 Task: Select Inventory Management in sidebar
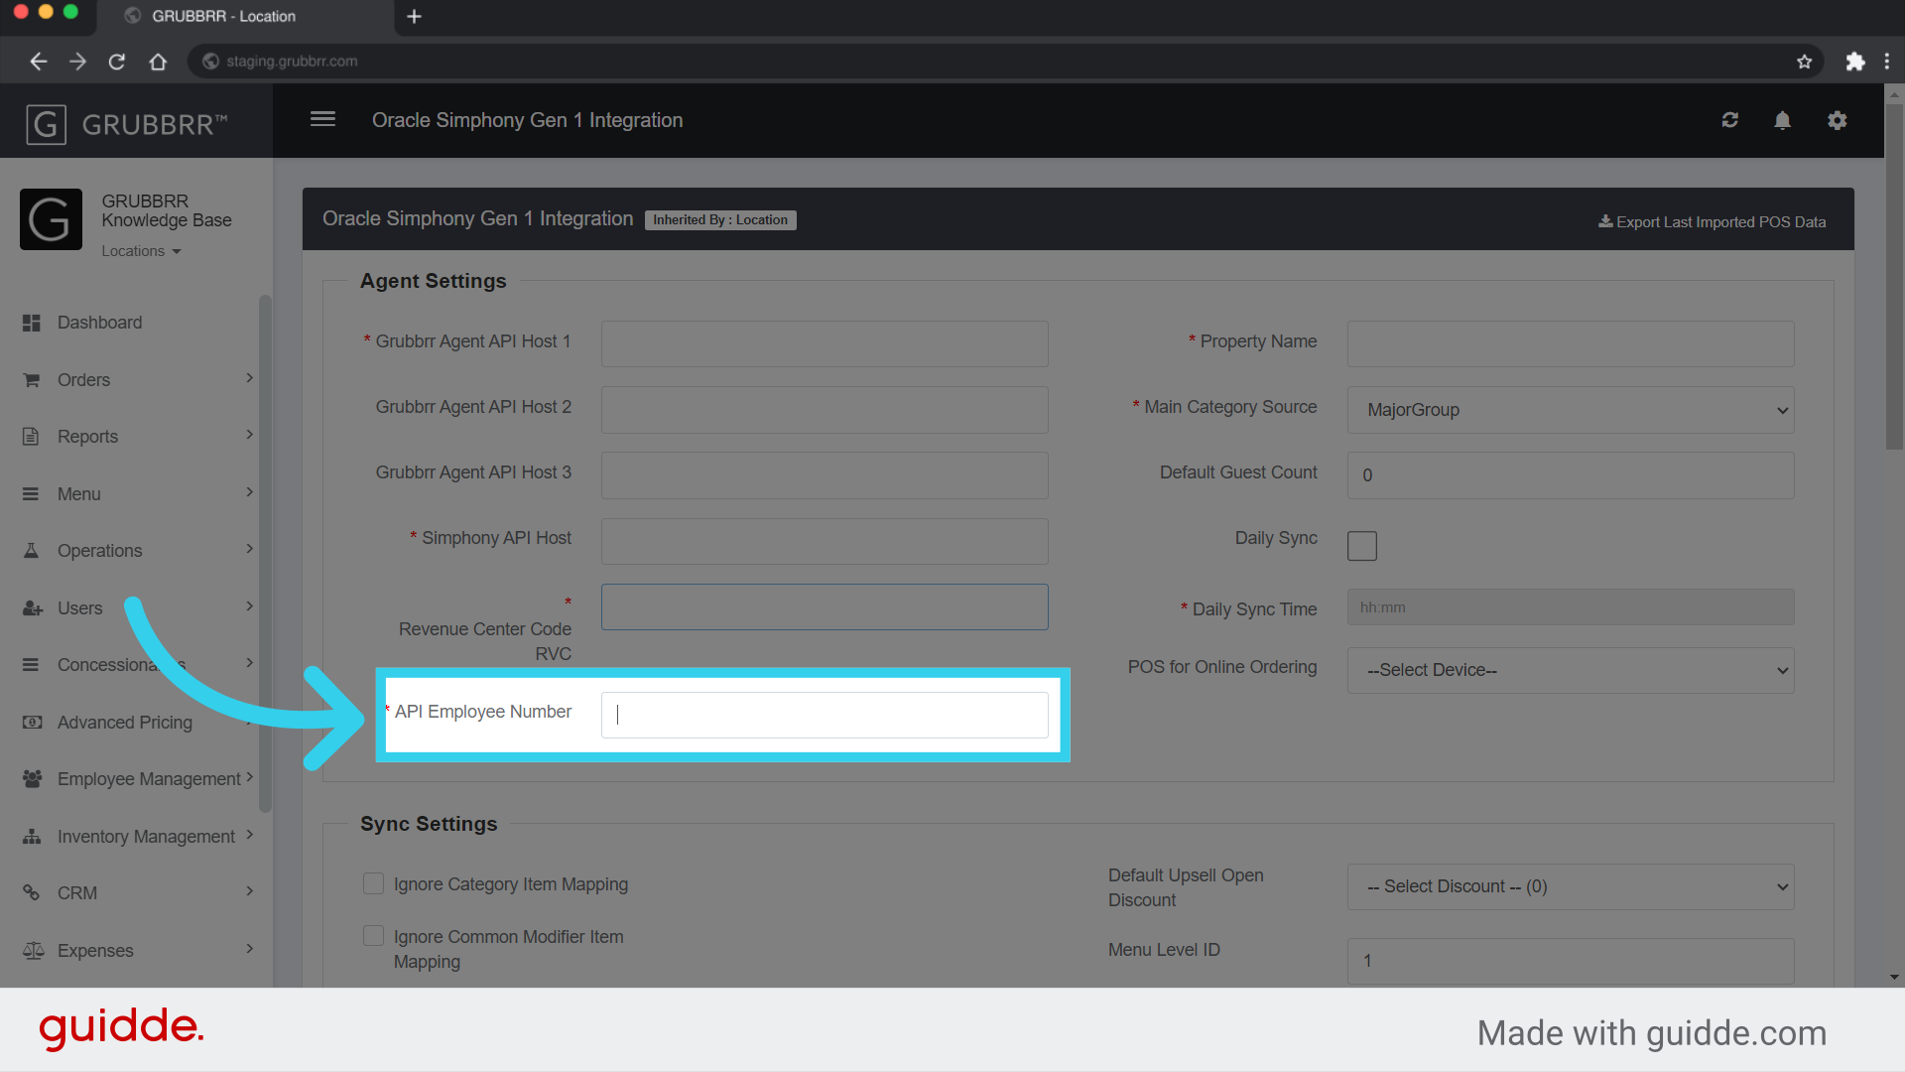146,837
